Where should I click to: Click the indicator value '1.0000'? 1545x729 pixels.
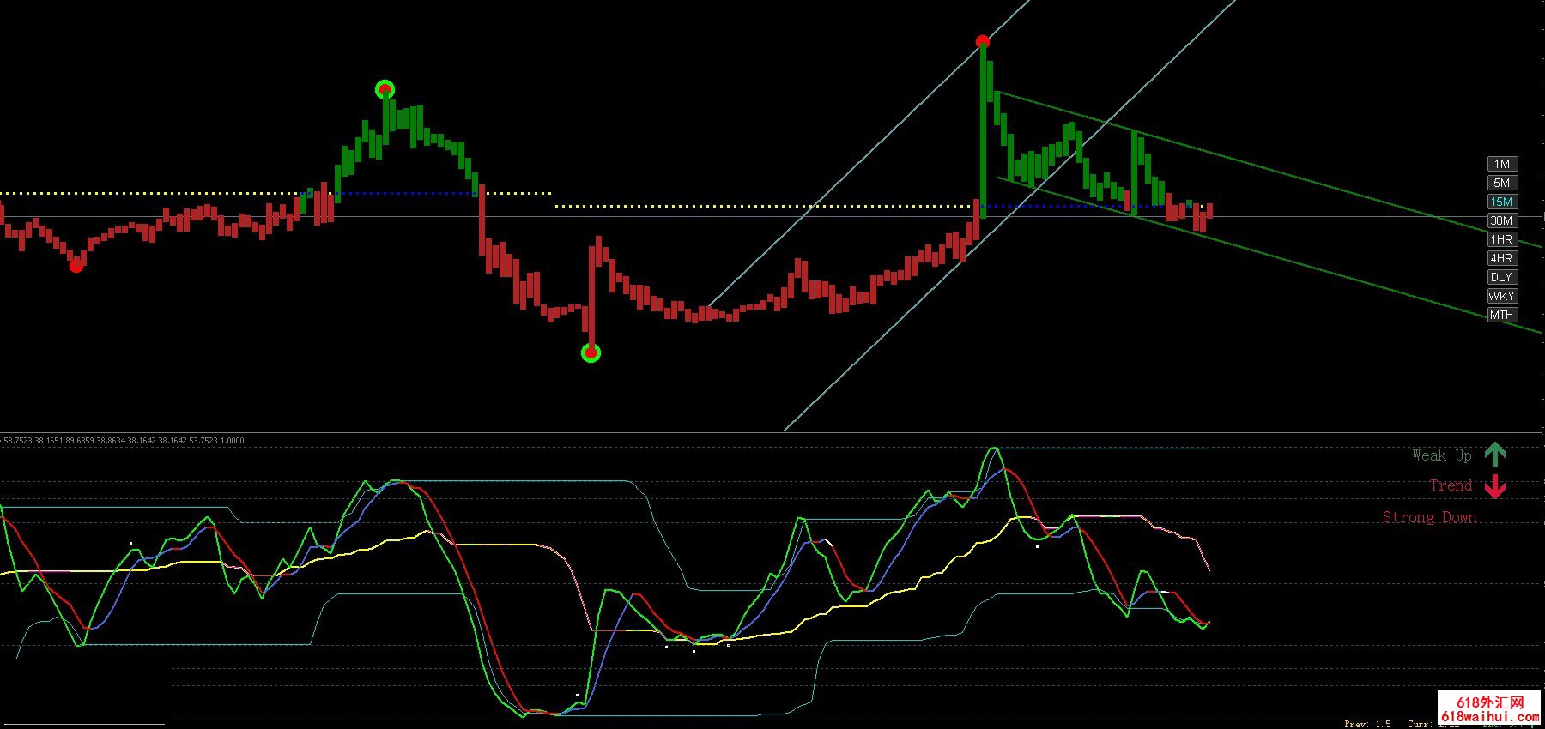point(233,441)
